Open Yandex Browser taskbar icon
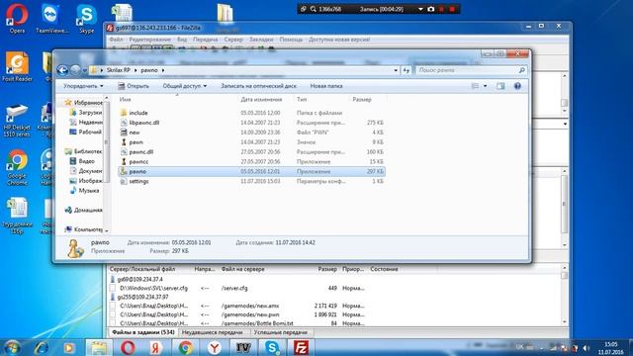This screenshot has width=633, height=356. (x=215, y=347)
